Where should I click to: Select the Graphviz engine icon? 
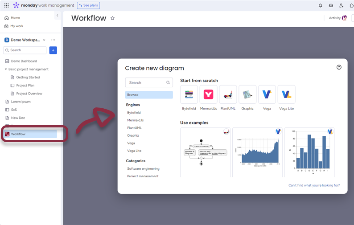tap(247, 94)
